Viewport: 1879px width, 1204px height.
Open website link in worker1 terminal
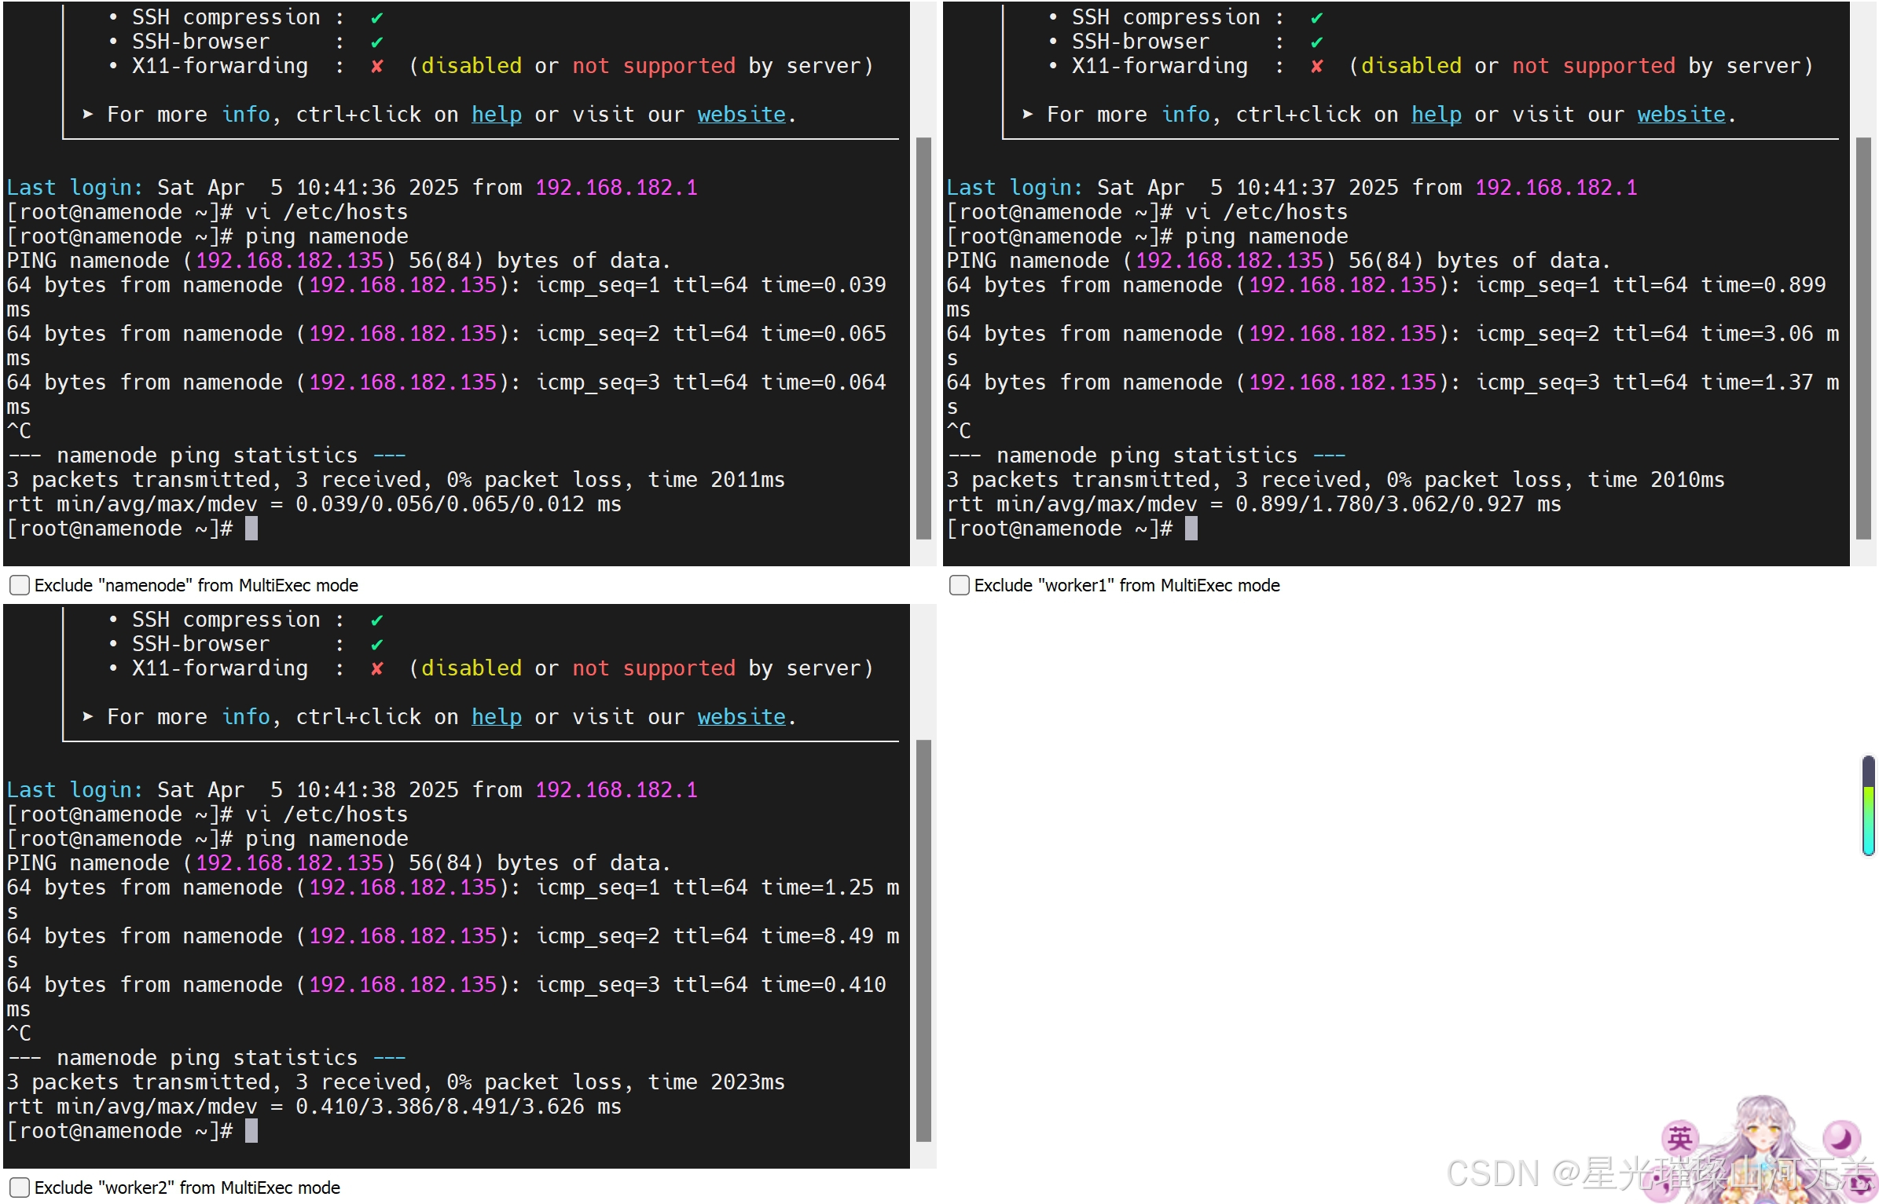[1681, 115]
